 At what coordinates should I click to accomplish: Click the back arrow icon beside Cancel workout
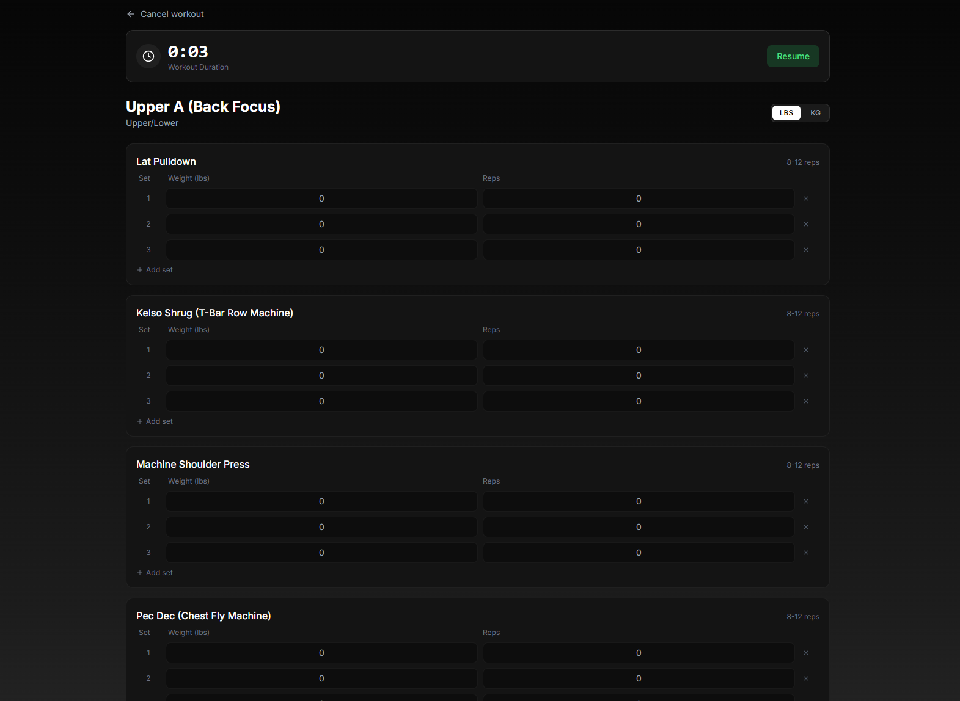(131, 14)
